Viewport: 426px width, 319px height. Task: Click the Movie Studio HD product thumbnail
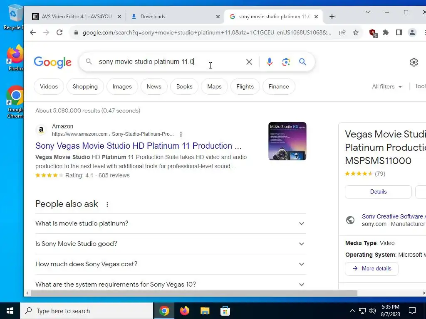[287, 141]
